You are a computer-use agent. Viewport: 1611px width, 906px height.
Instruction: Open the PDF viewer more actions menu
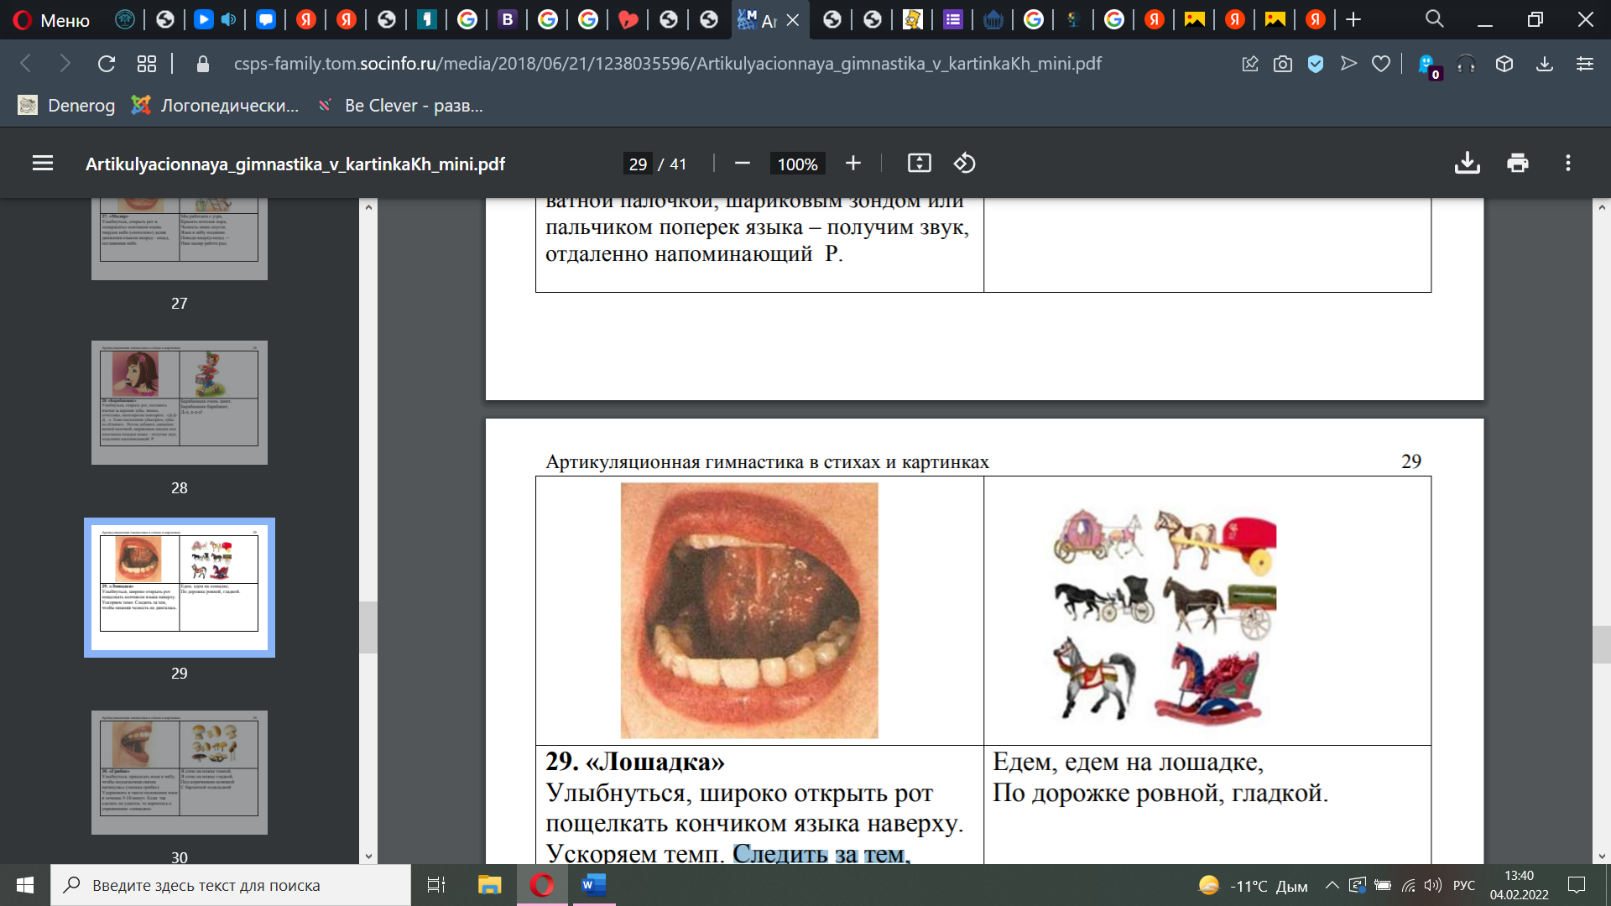click(1567, 164)
